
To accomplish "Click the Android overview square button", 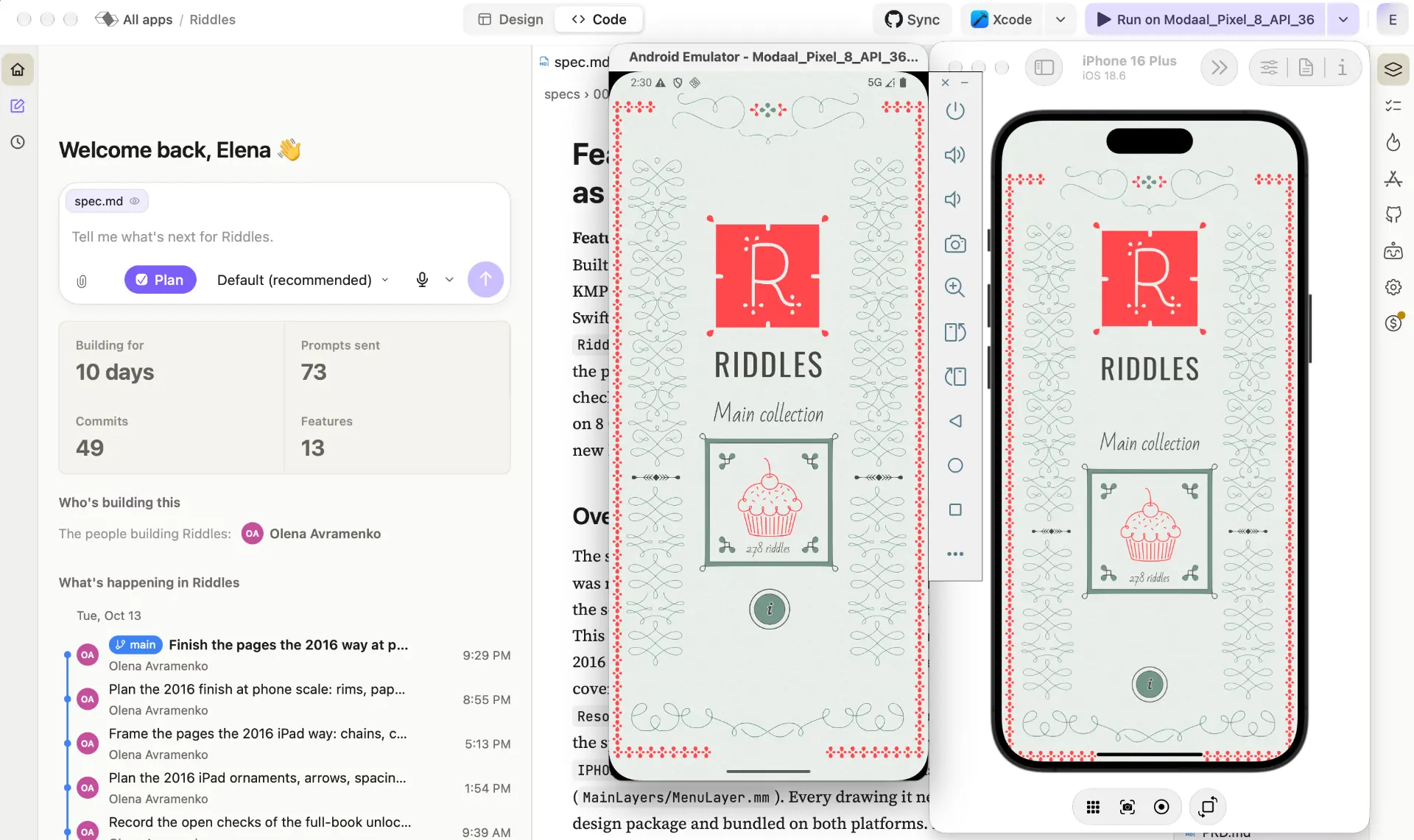I will (955, 509).
